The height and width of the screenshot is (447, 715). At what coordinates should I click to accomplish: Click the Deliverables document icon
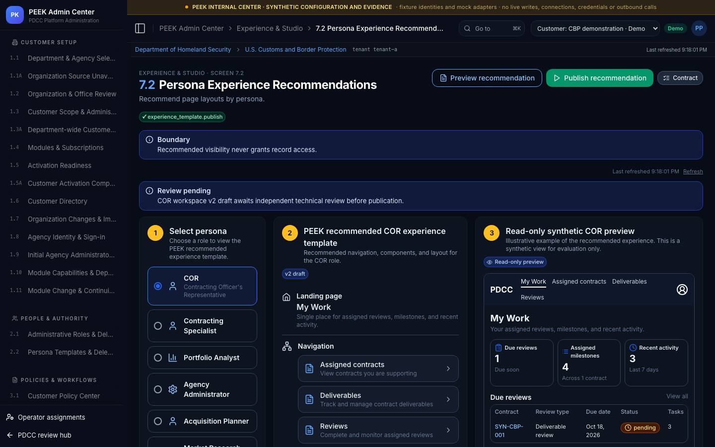point(309,399)
